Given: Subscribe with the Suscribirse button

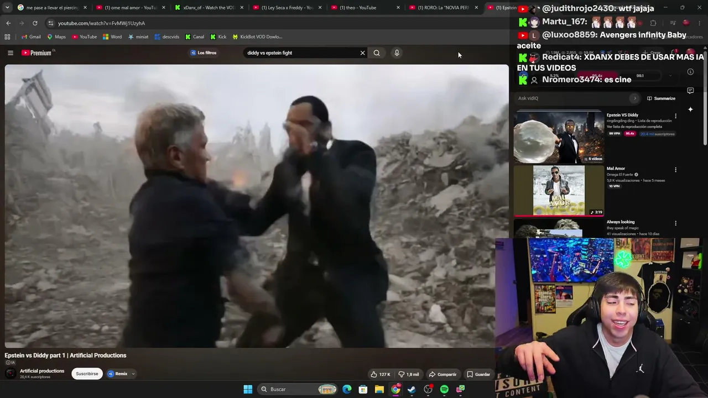Looking at the screenshot, I should click(x=87, y=374).
